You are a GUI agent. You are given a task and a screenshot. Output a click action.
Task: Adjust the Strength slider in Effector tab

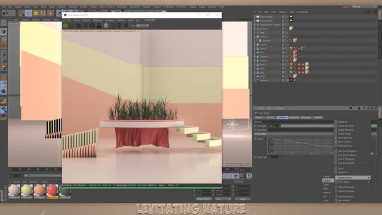coord(307,126)
